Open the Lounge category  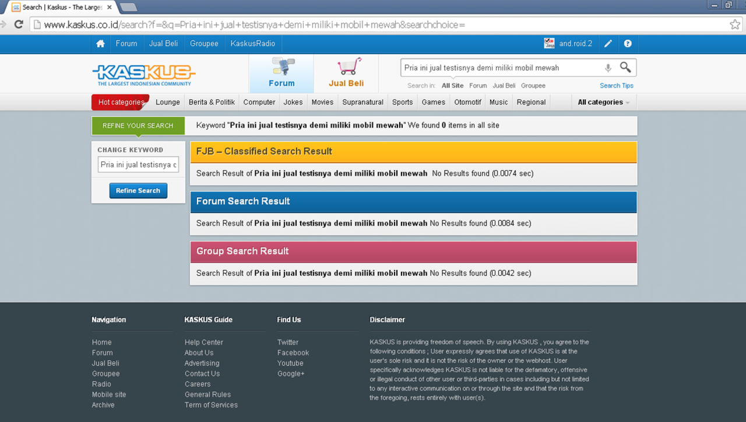pos(168,102)
